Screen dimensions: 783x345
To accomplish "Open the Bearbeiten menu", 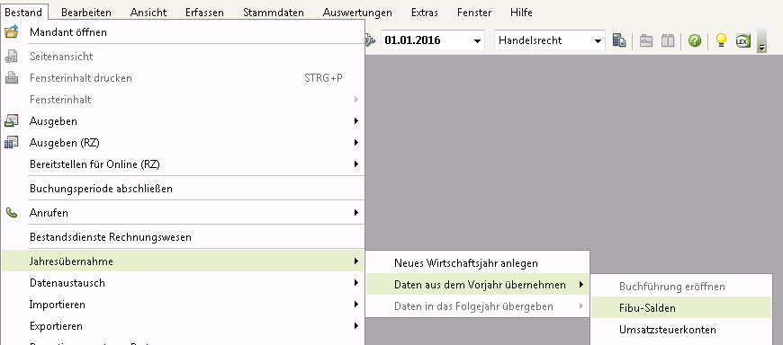I will [86, 13].
